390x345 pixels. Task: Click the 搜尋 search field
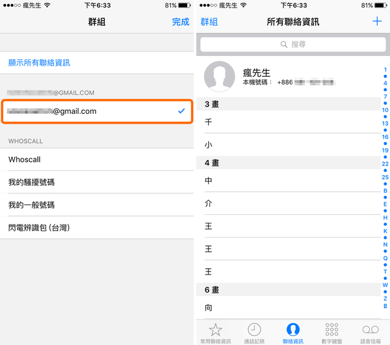(x=292, y=44)
